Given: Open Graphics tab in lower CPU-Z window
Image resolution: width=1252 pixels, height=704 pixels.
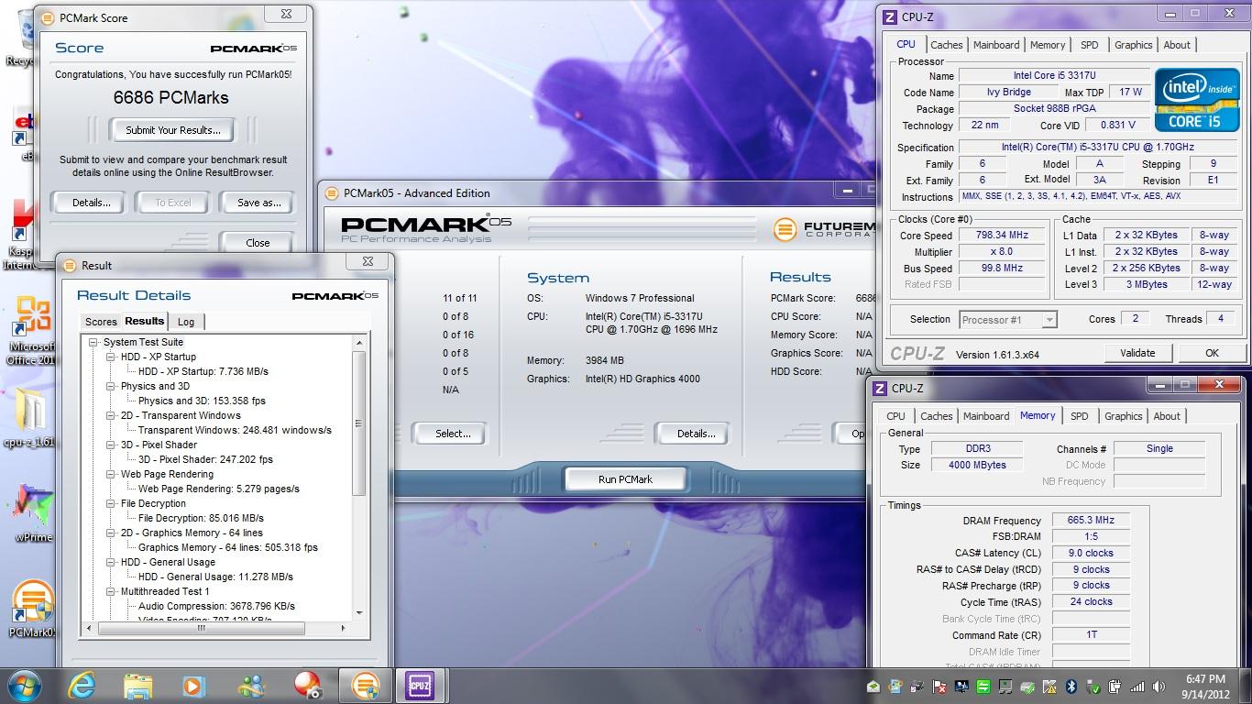Looking at the screenshot, I should (1123, 416).
